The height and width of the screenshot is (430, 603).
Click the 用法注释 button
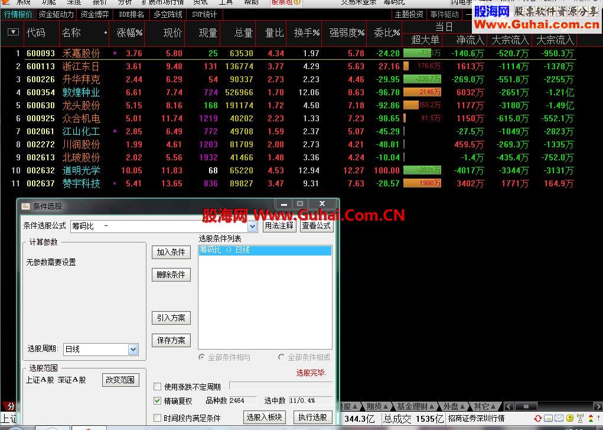(x=279, y=226)
